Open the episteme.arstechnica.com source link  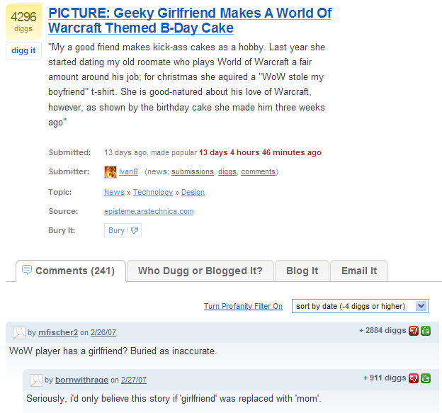pyautogui.click(x=149, y=211)
